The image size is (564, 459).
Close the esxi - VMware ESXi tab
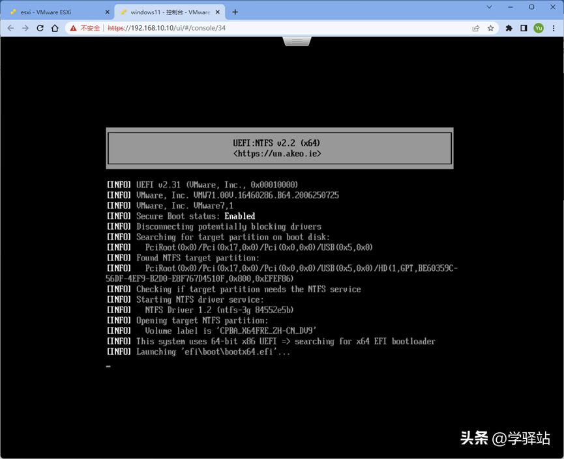107,11
